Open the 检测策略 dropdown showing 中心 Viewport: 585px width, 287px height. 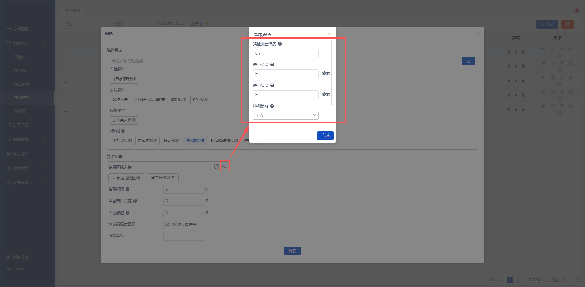(286, 116)
